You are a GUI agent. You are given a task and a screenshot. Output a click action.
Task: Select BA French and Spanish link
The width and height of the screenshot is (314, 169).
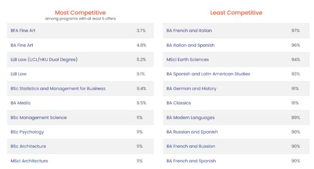pyautogui.click(x=191, y=161)
